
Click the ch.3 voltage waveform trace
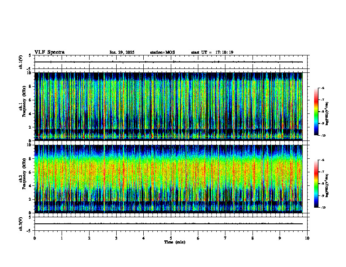point(169,224)
